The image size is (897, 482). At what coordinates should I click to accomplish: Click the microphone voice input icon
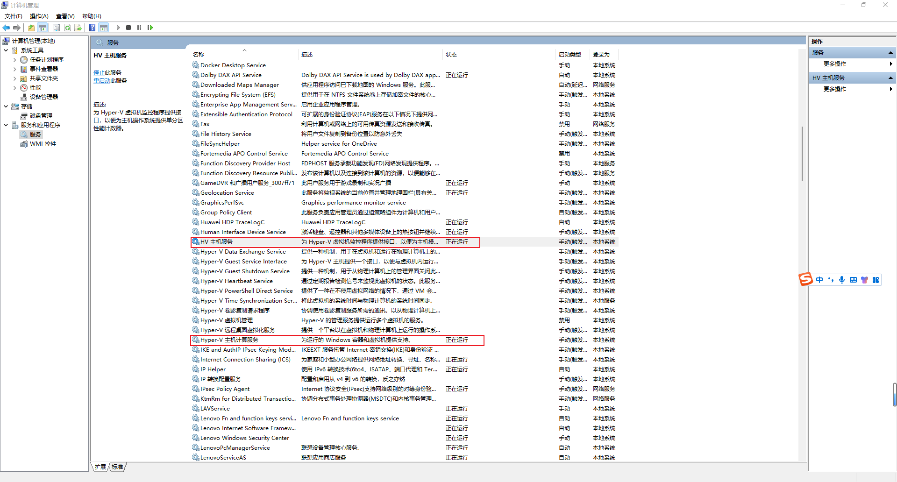pos(842,280)
